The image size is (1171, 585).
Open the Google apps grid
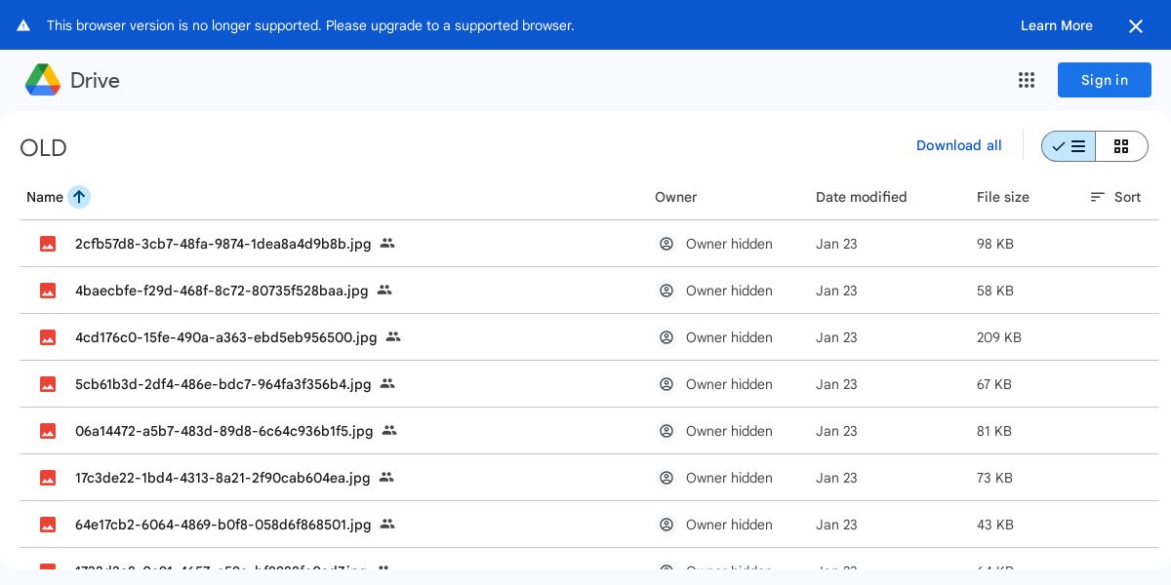[1026, 80]
